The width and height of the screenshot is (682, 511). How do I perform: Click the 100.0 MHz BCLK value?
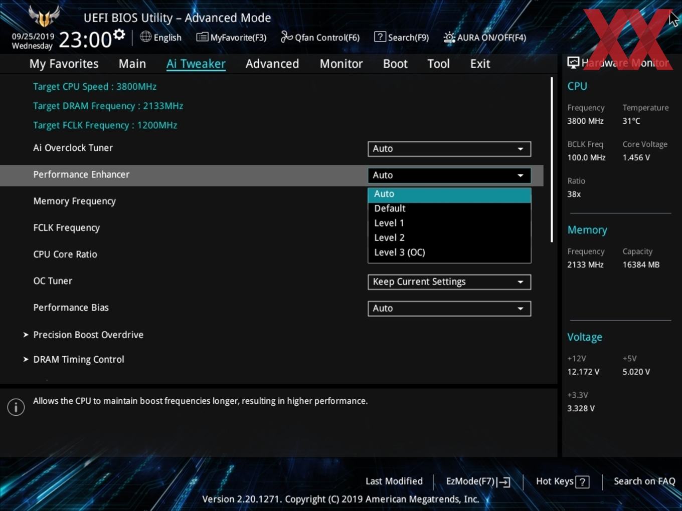[586, 157]
